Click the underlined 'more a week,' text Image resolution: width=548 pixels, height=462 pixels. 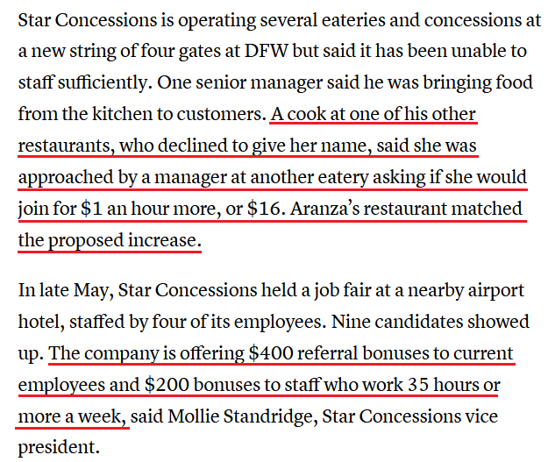coord(72,416)
